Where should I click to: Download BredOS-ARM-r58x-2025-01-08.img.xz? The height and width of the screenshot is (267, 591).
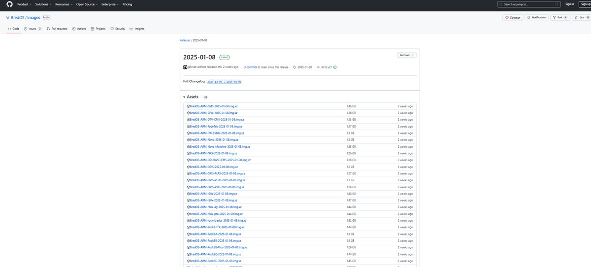pyautogui.click(x=213, y=200)
